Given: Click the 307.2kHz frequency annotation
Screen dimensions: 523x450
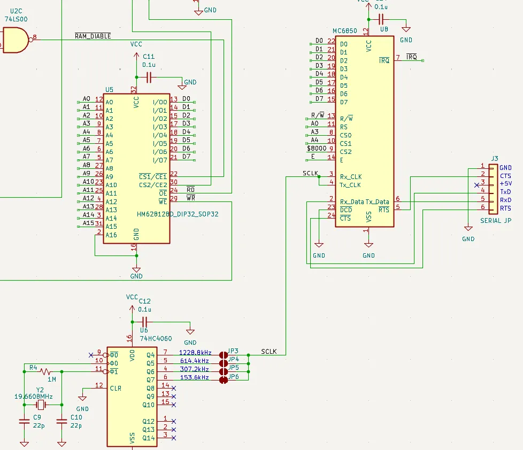Looking at the screenshot, I should click(195, 369).
